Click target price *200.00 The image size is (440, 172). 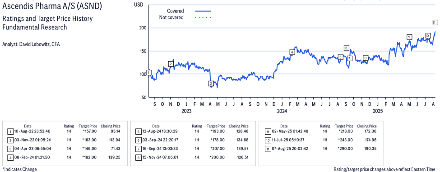pyautogui.click(x=217, y=157)
